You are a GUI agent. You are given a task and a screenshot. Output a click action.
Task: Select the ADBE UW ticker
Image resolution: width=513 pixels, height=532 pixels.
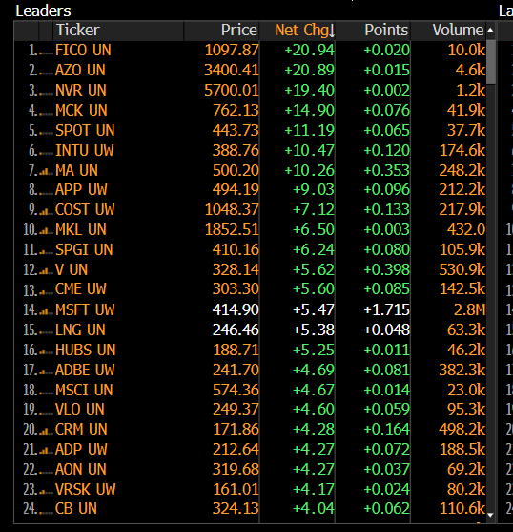click(85, 370)
